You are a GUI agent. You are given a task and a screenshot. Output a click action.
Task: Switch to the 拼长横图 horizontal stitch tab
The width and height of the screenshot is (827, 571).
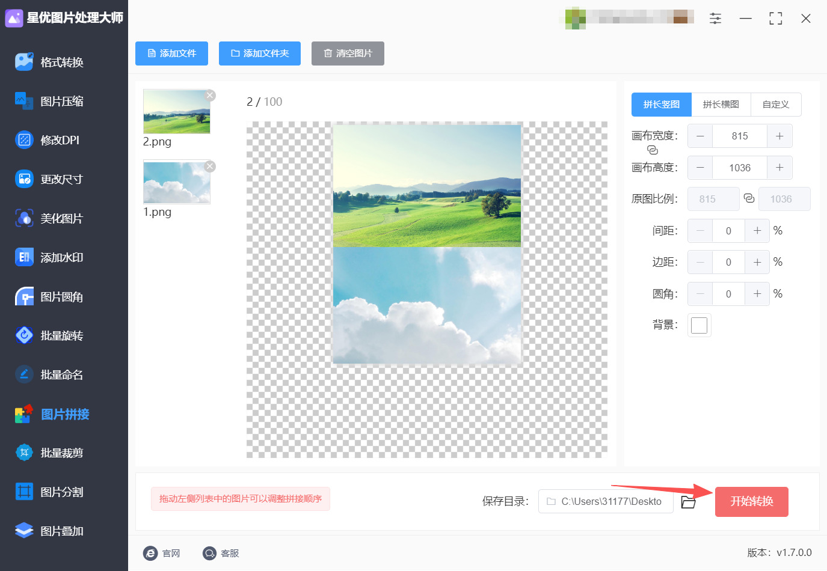721,105
